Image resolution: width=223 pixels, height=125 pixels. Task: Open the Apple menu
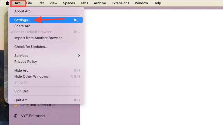(7, 3)
